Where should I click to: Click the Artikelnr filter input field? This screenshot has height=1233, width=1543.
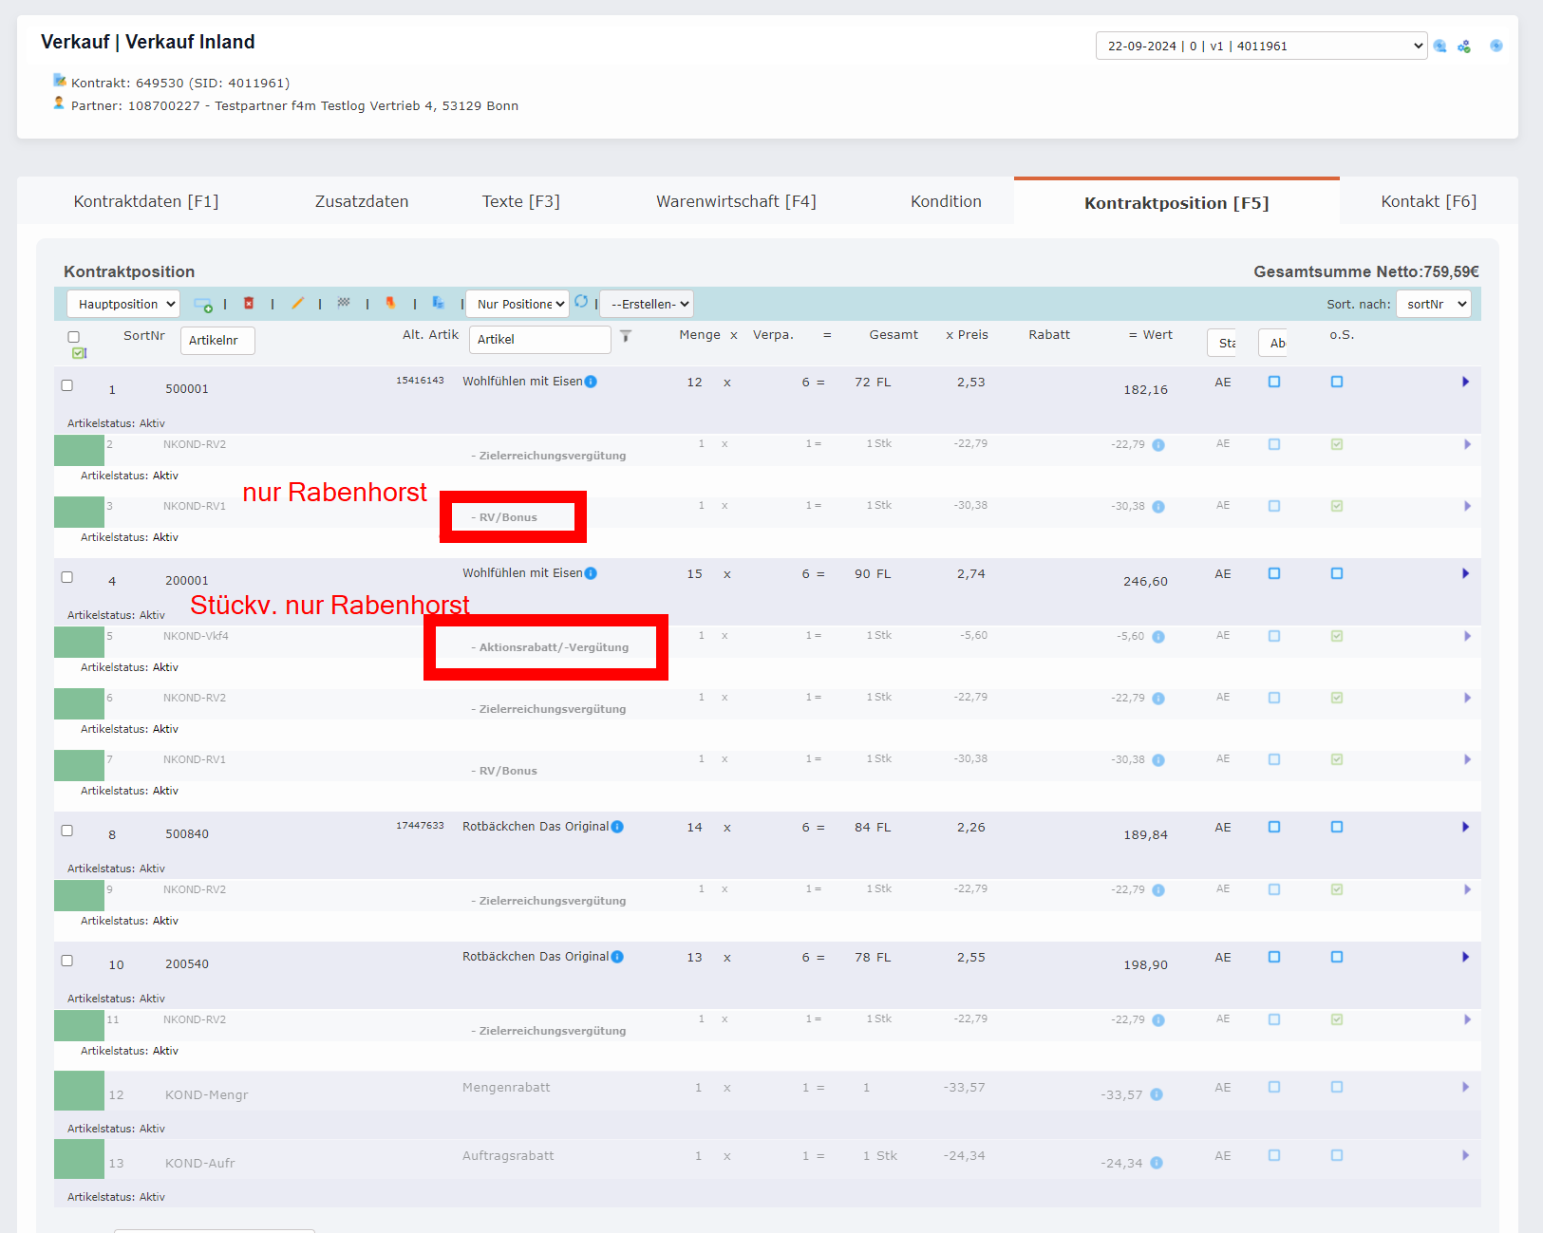217,341
